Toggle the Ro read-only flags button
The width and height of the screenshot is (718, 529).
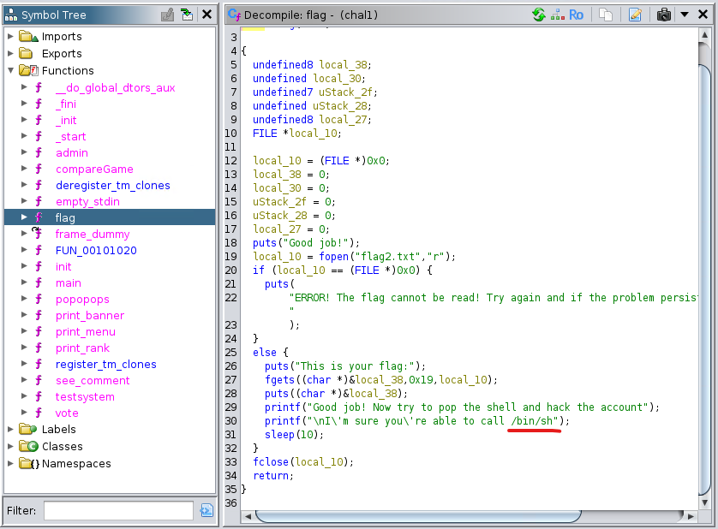tap(576, 15)
